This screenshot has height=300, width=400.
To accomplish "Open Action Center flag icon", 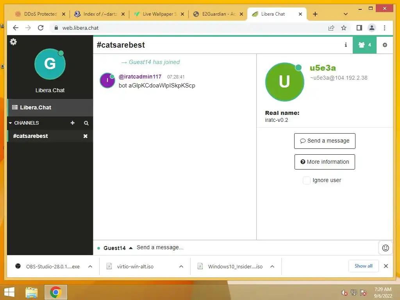I will coord(363,293).
